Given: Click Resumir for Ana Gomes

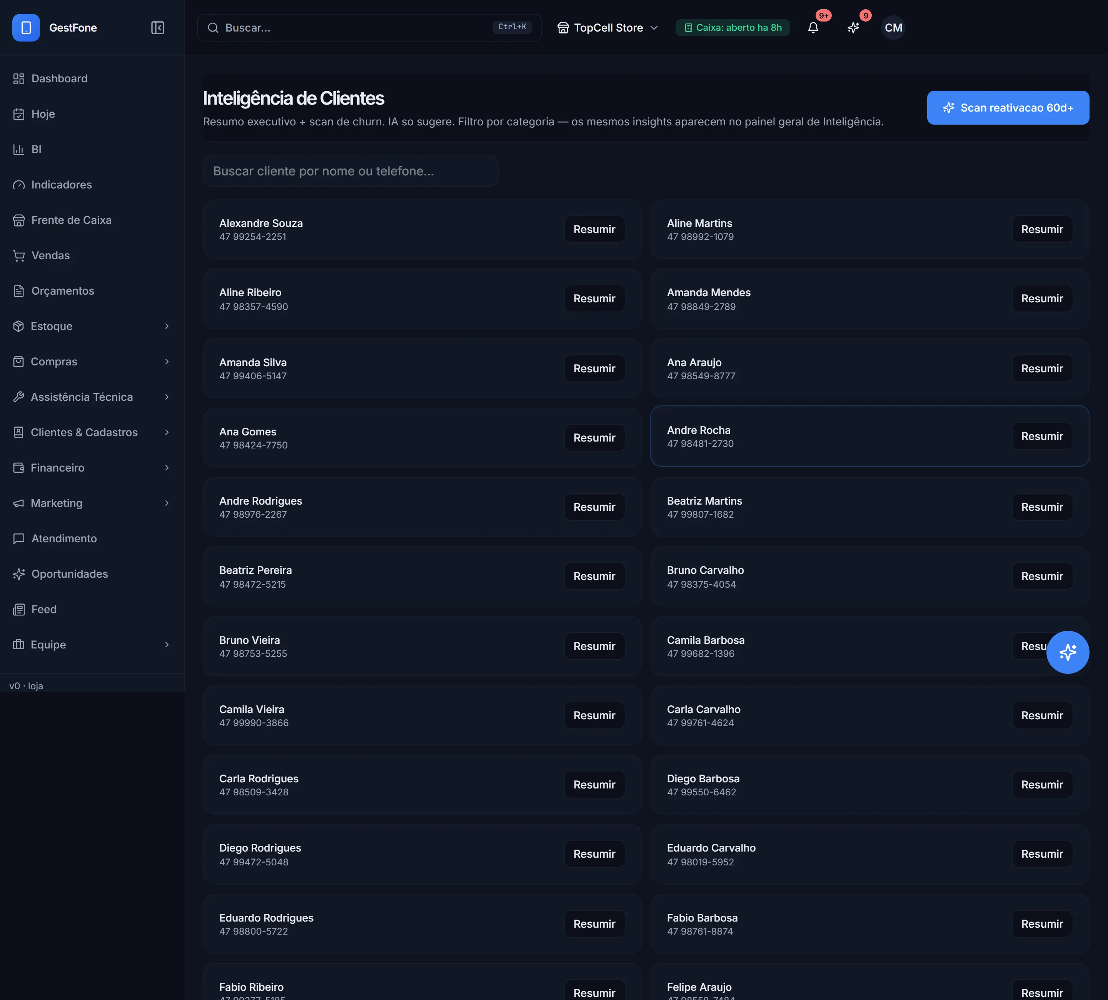Looking at the screenshot, I should click(x=594, y=438).
